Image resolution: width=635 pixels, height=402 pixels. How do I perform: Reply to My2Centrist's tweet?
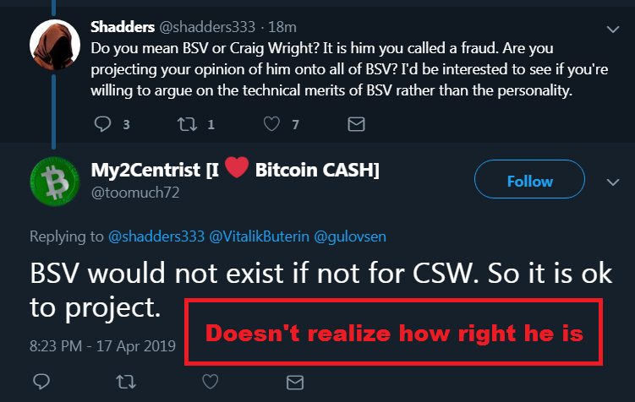coord(41,383)
